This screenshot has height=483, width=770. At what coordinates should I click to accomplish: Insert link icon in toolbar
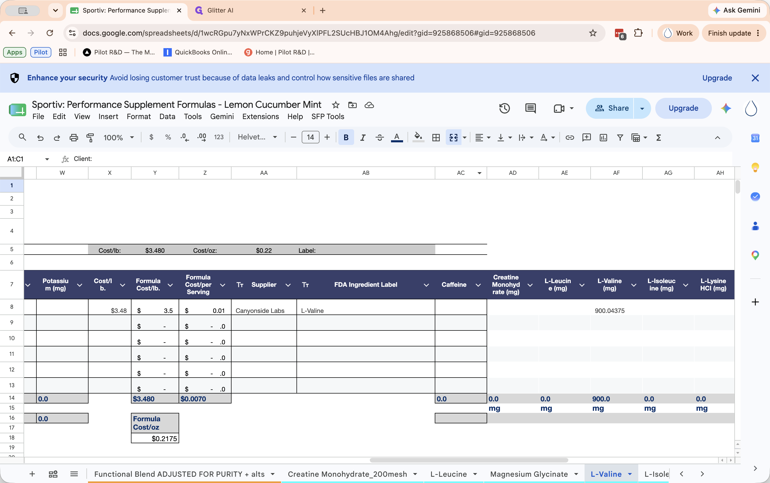(x=569, y=137)
